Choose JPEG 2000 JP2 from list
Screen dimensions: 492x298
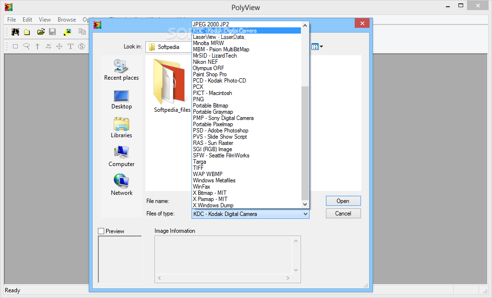(246, 24)
